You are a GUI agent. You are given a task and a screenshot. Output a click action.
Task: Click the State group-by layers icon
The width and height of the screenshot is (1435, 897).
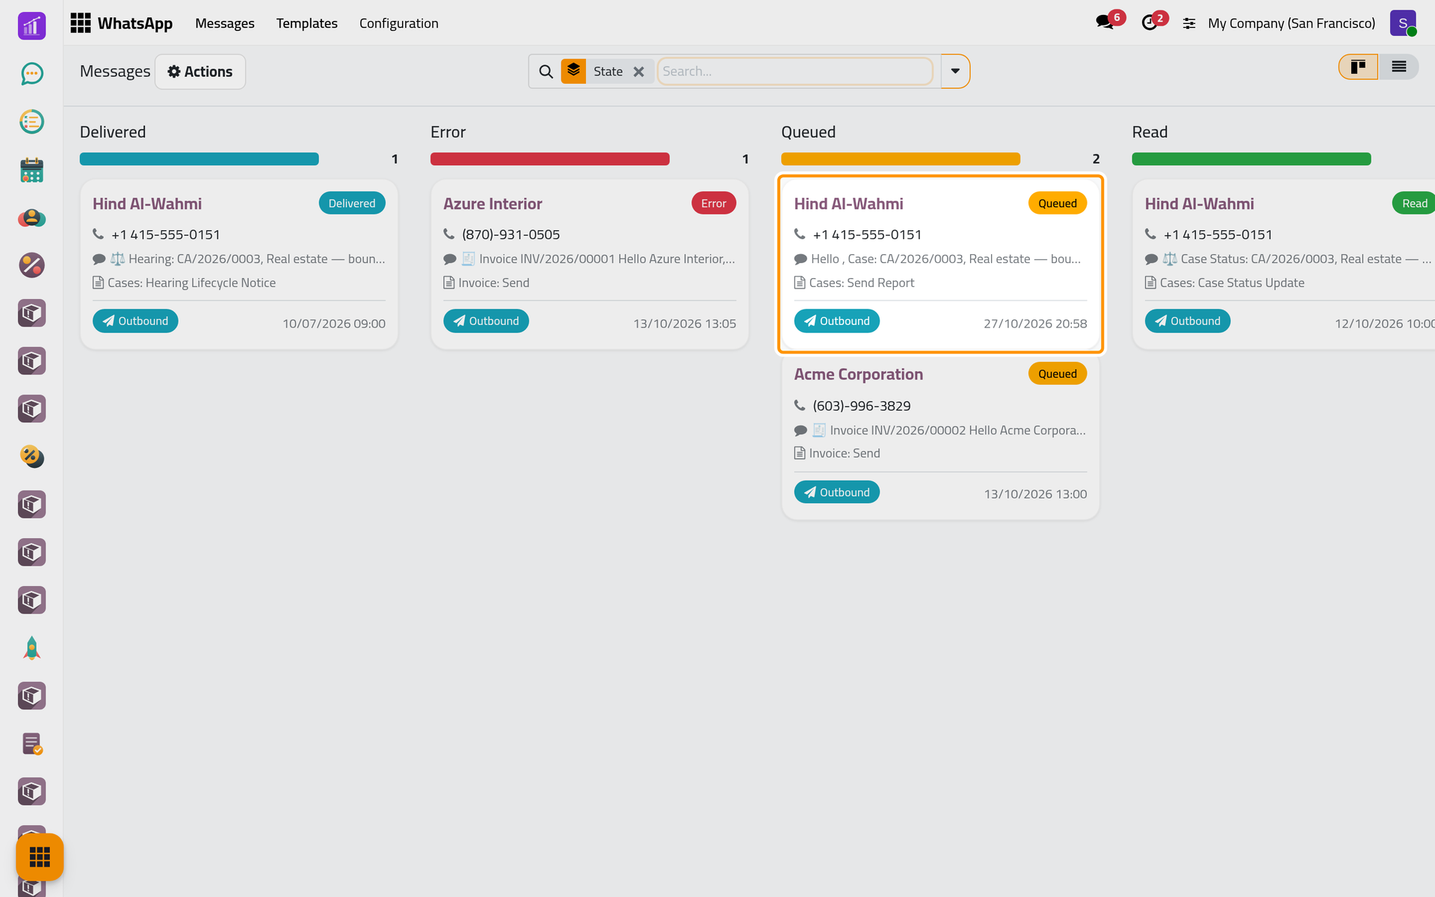pyautogui.click(x=573, y=71)
